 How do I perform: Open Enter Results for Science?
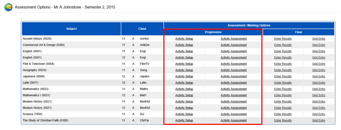283,114
